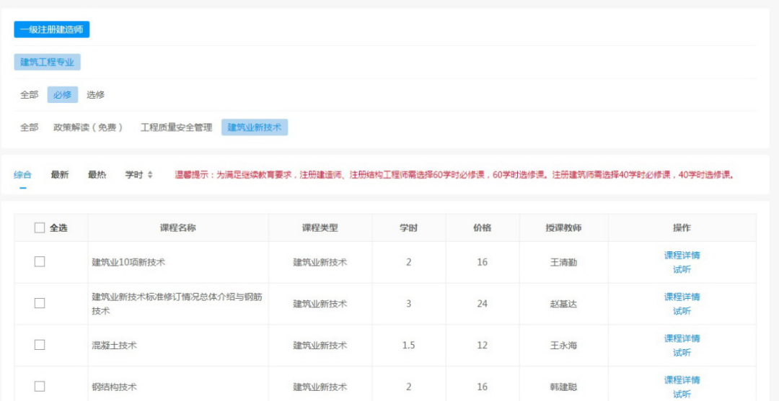Viewport: 779px width, 401px height.
Task: Click the 课程名称 column header
Action: [178, 227]
